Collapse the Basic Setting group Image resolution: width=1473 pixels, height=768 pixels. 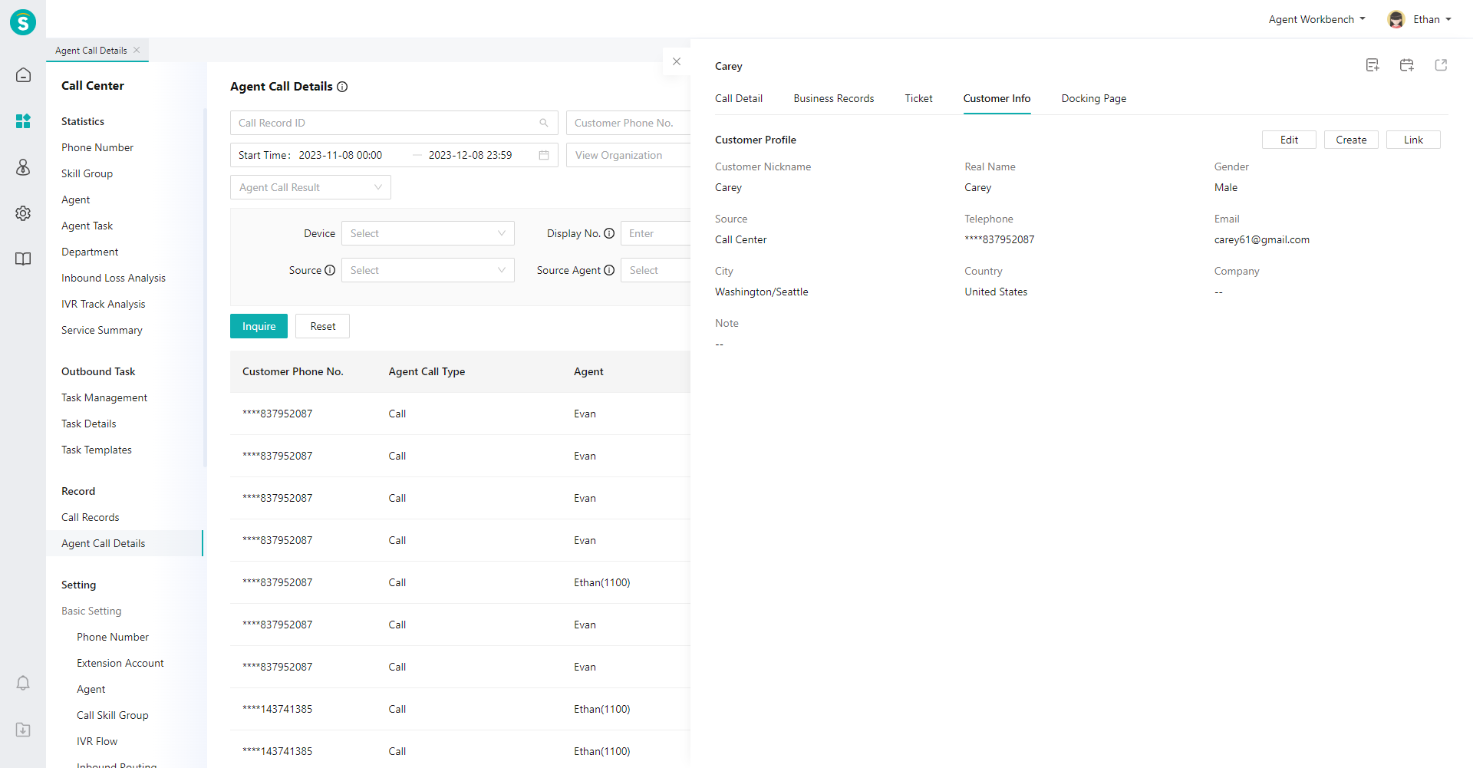point(91,611)
